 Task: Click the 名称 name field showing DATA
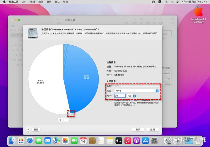pyautogui.click(x=136, y=86)
